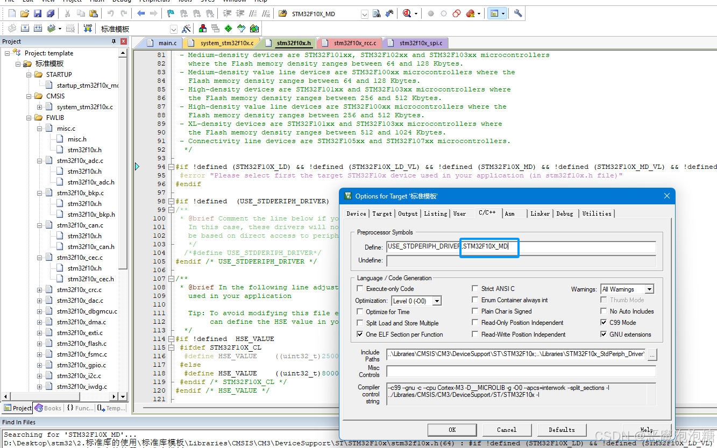Collapse the FWLIB group

point(29,118)
